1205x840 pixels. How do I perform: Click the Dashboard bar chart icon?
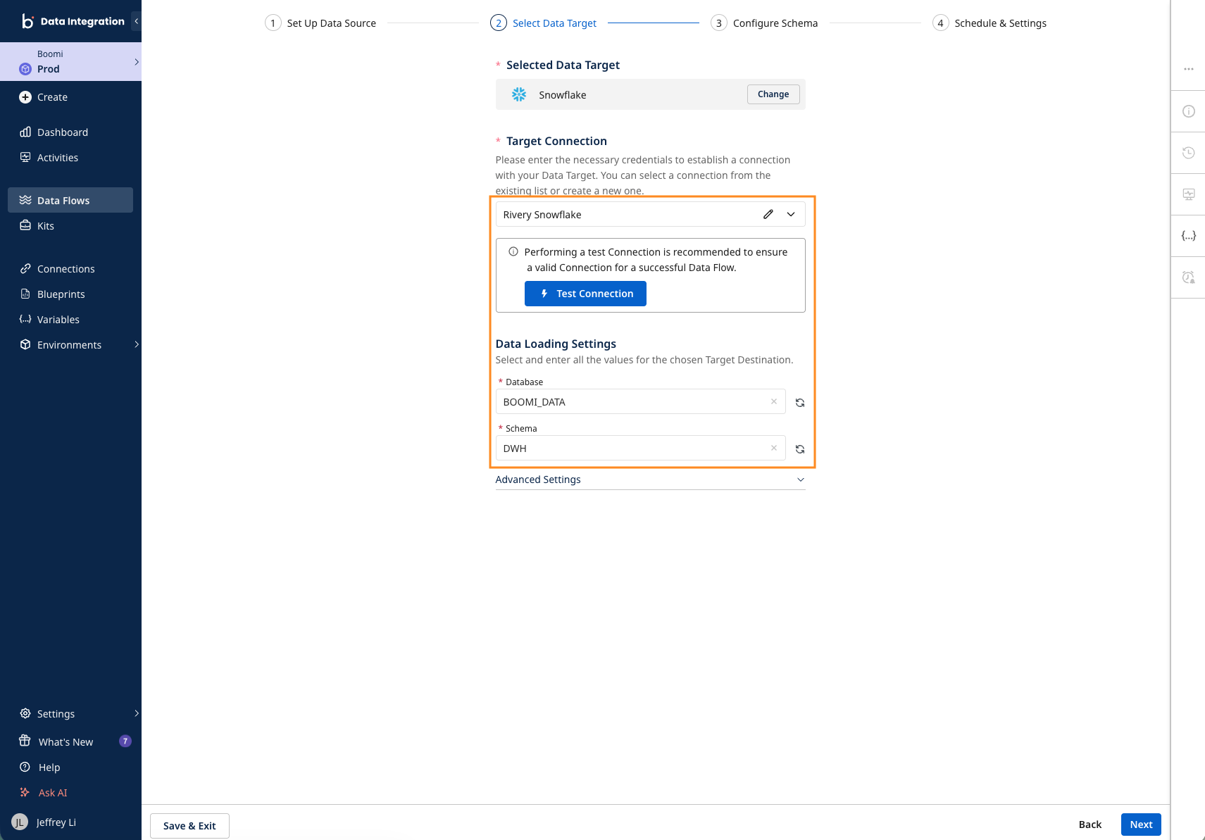coord(25,132)
